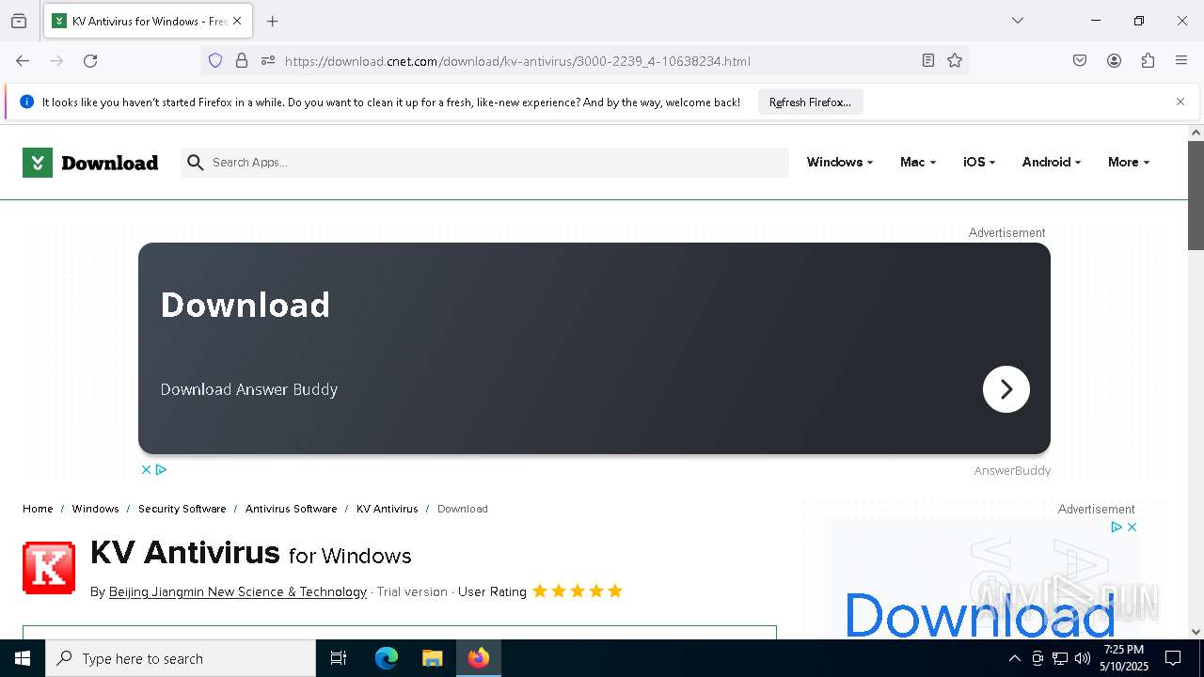This screenshot has width=1204, height=677.
Task: Click the info icon in notification bar
Action: [26, 102]
